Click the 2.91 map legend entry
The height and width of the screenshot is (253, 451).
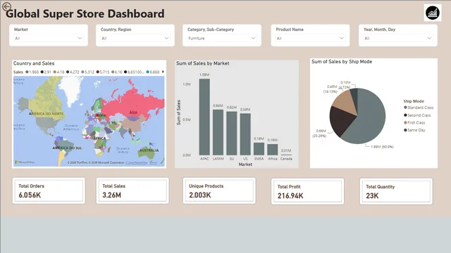click(x=46, y=72)
